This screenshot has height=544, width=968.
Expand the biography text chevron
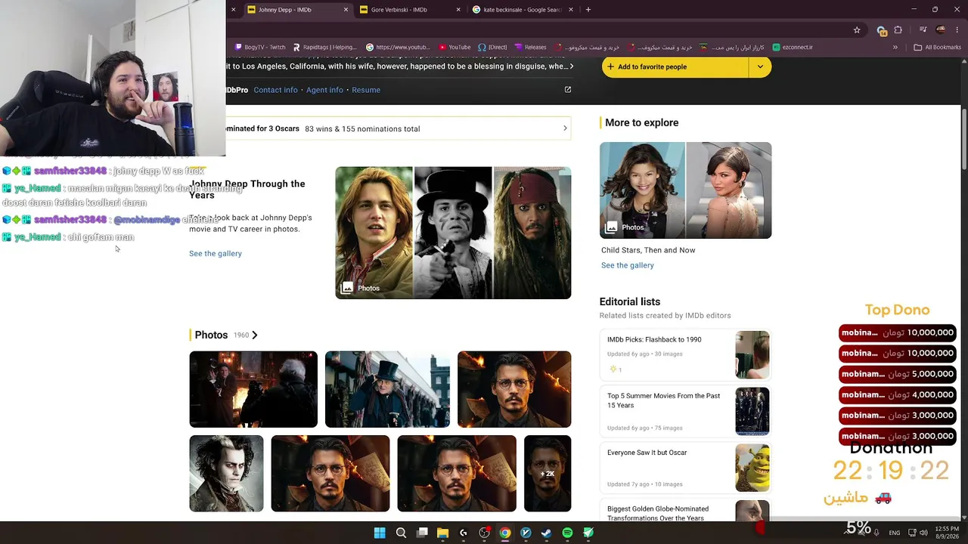(571, 66)
